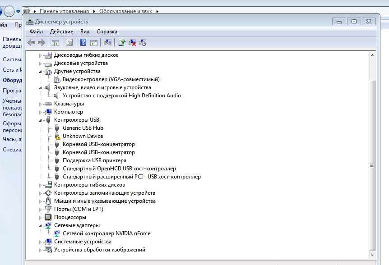Collapse the Контроллеры USB category
Viewport: 389px width, 265px height.
[x=40, y=120]
